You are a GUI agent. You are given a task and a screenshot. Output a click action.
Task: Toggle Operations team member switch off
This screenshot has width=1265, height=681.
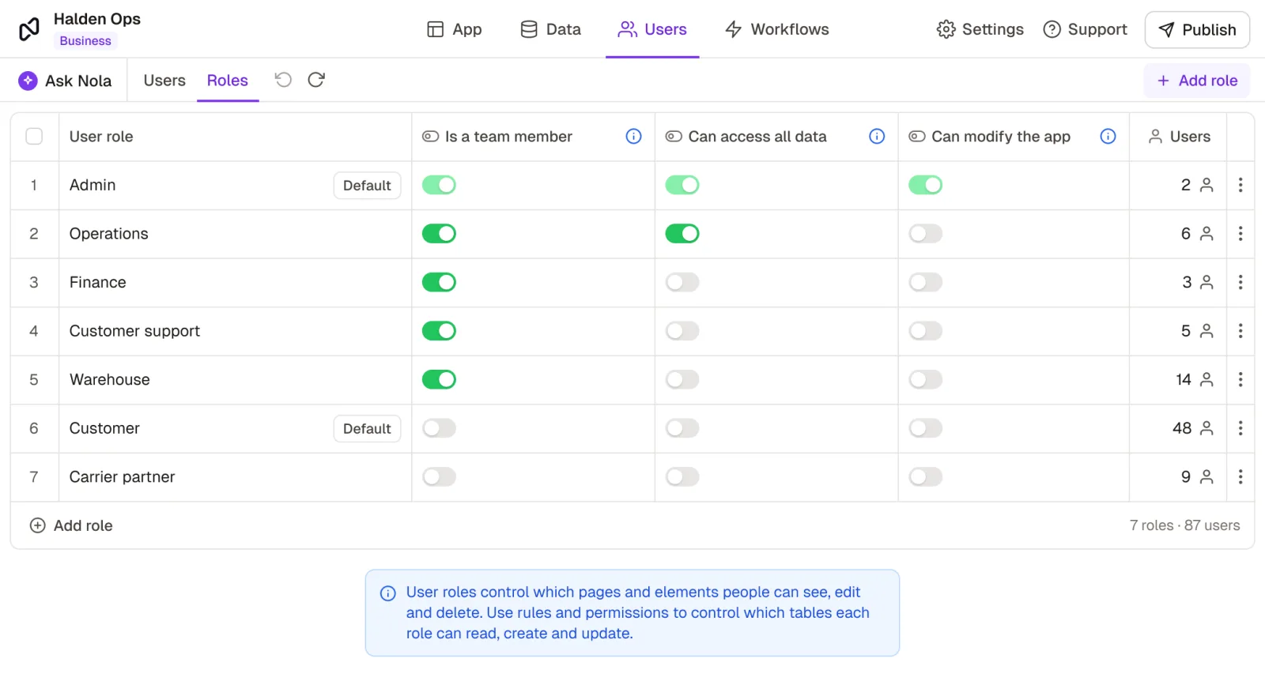439,234
